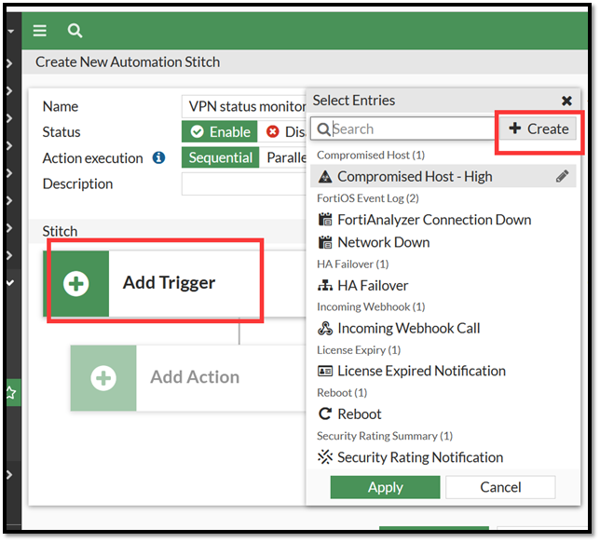Click the FortiOS Event Log (2) group label

(368, 198)
